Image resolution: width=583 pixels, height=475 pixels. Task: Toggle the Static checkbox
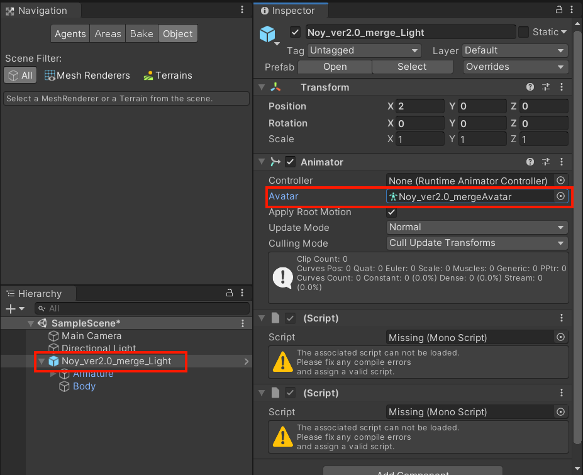pyautogui.click(x=523, y=32)
